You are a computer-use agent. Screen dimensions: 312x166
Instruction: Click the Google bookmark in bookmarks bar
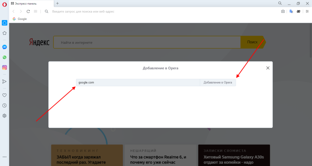[20, 19]
